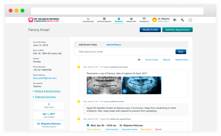Click the clinic heart-tooth logo

point(31,20)
